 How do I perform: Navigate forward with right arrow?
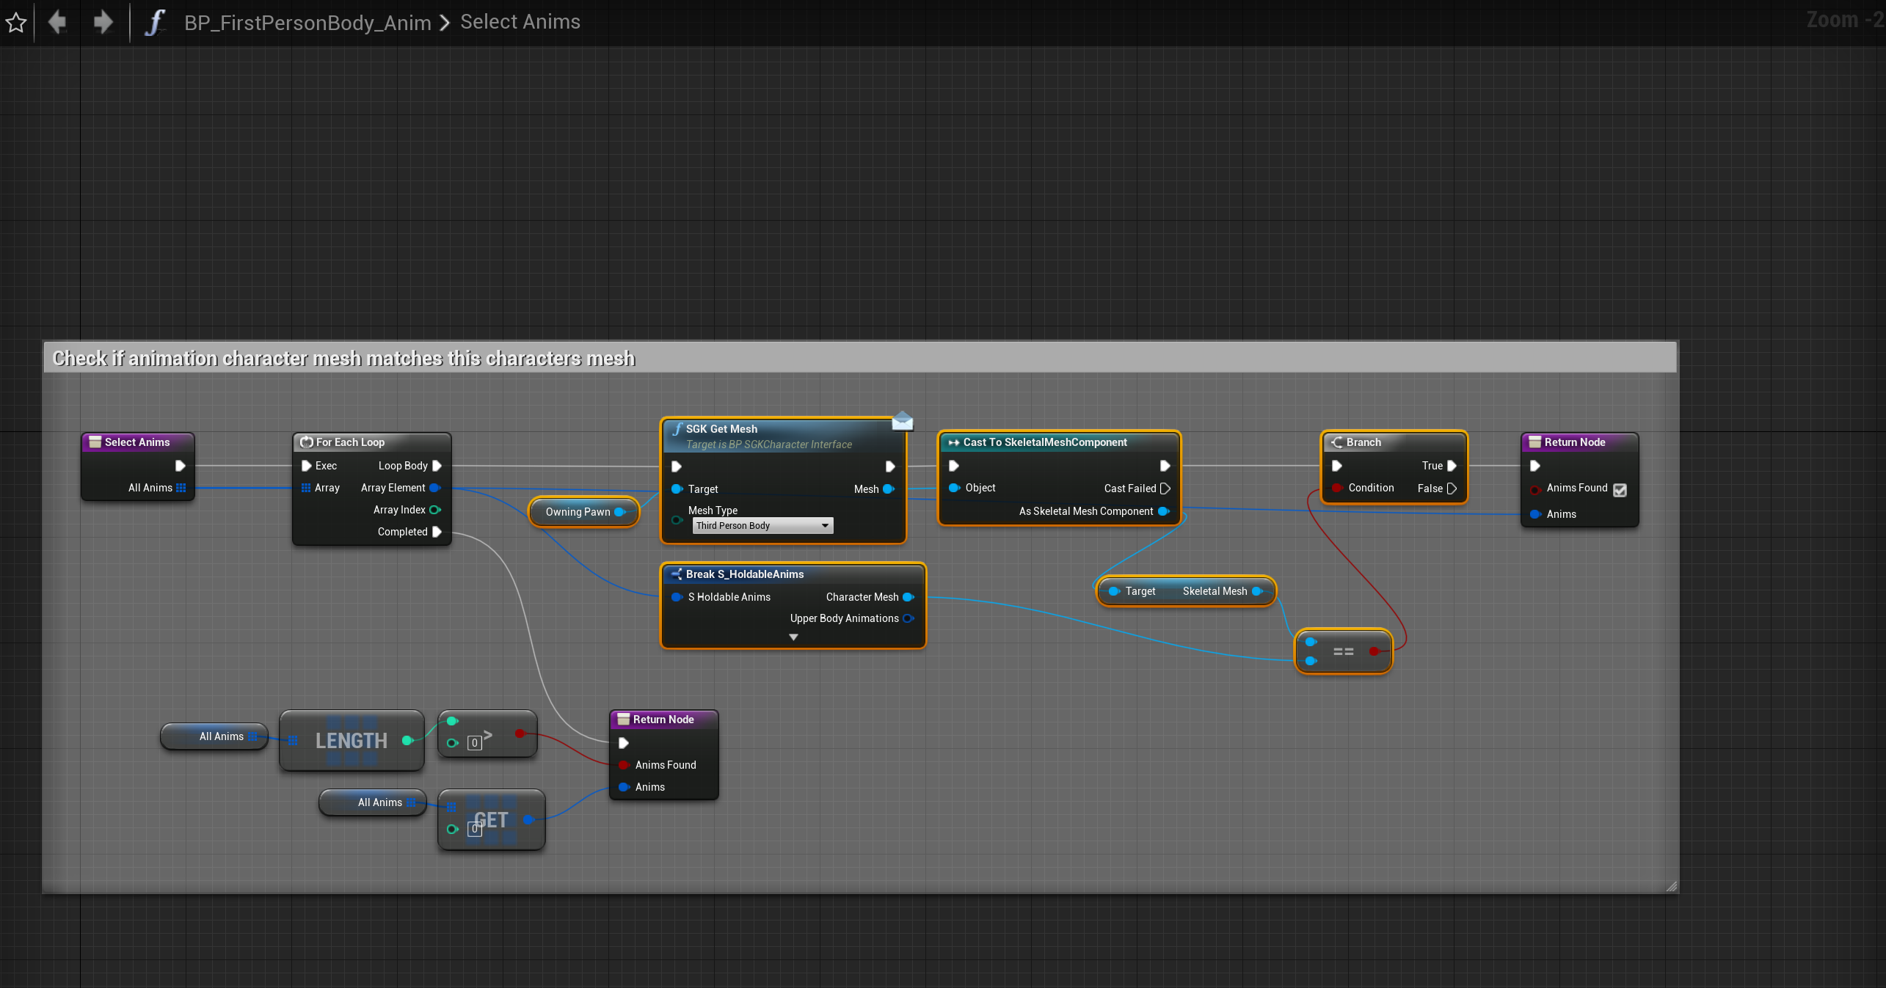tap(103, 22)
